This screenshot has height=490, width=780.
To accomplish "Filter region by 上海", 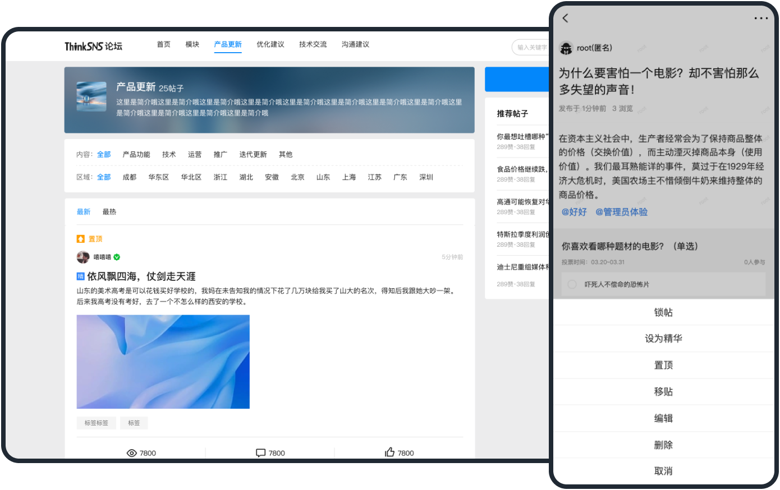I will point(350,177).
